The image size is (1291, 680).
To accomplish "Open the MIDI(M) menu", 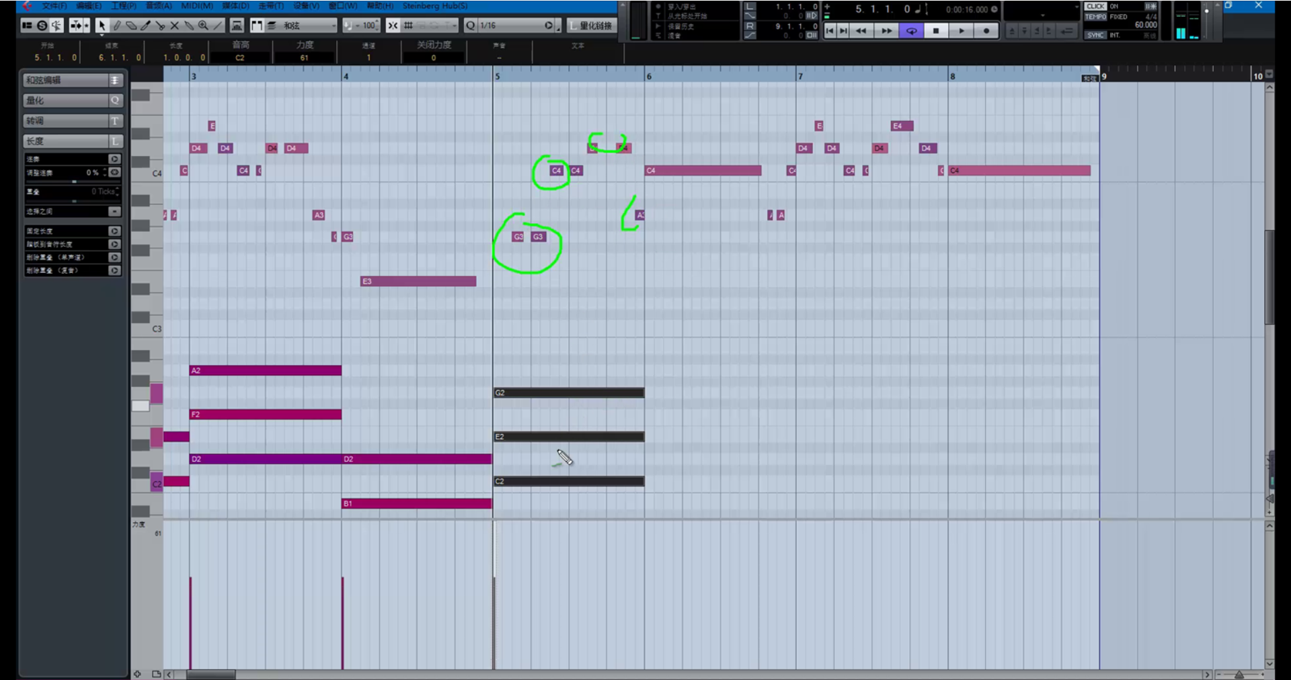I will (x=197, y=6).
